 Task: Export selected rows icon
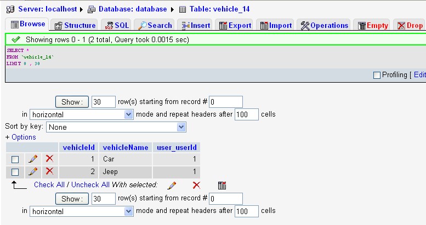(222, 186)
